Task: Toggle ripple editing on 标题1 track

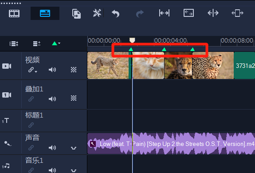Action: pyautogui.click(x=31, y=125)
